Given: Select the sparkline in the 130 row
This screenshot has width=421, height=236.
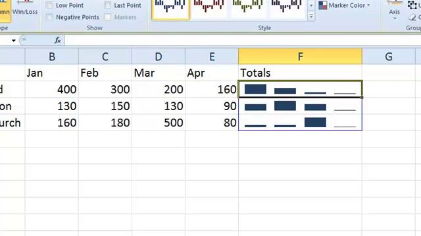Looking at the screenshot, I should click(x=300, y=106).
